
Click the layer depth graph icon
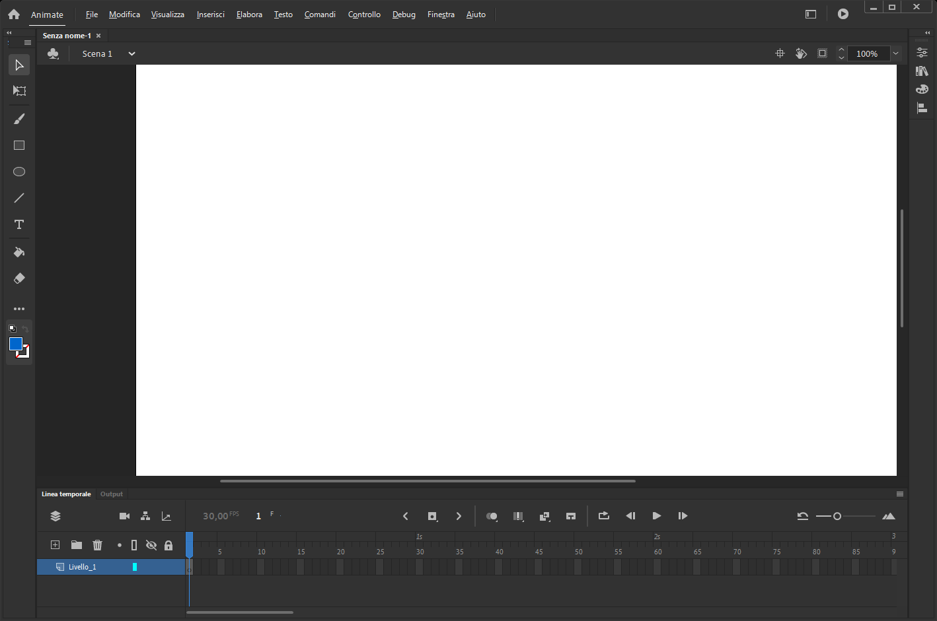pyautogui.click(x=167, y=516)
